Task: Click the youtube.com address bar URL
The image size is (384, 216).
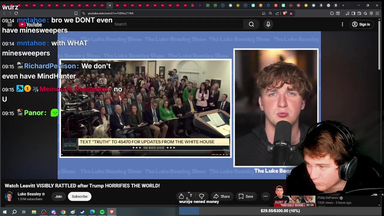Action: pos(110,13)
